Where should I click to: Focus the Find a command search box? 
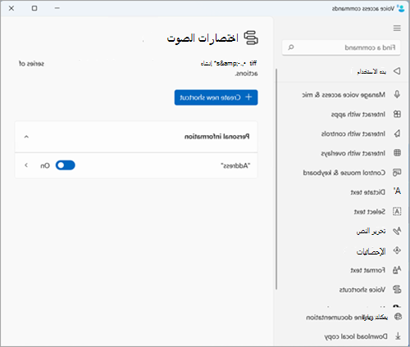point(341,47)
